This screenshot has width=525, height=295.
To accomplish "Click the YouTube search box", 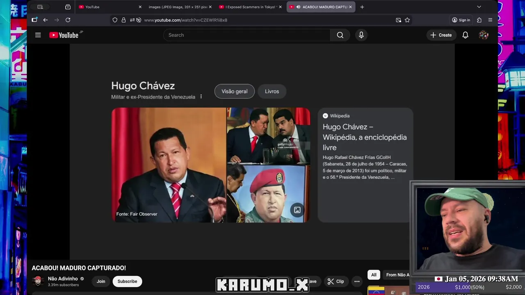I will [x=247, y=35].
